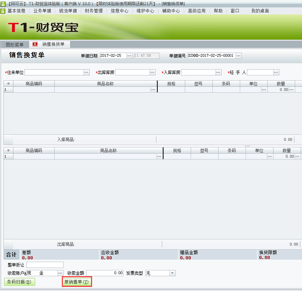The image size is (302, 291).
Task: Open the 往来单位 lookup ellipsis icon
Action: [x=86, y=72]
